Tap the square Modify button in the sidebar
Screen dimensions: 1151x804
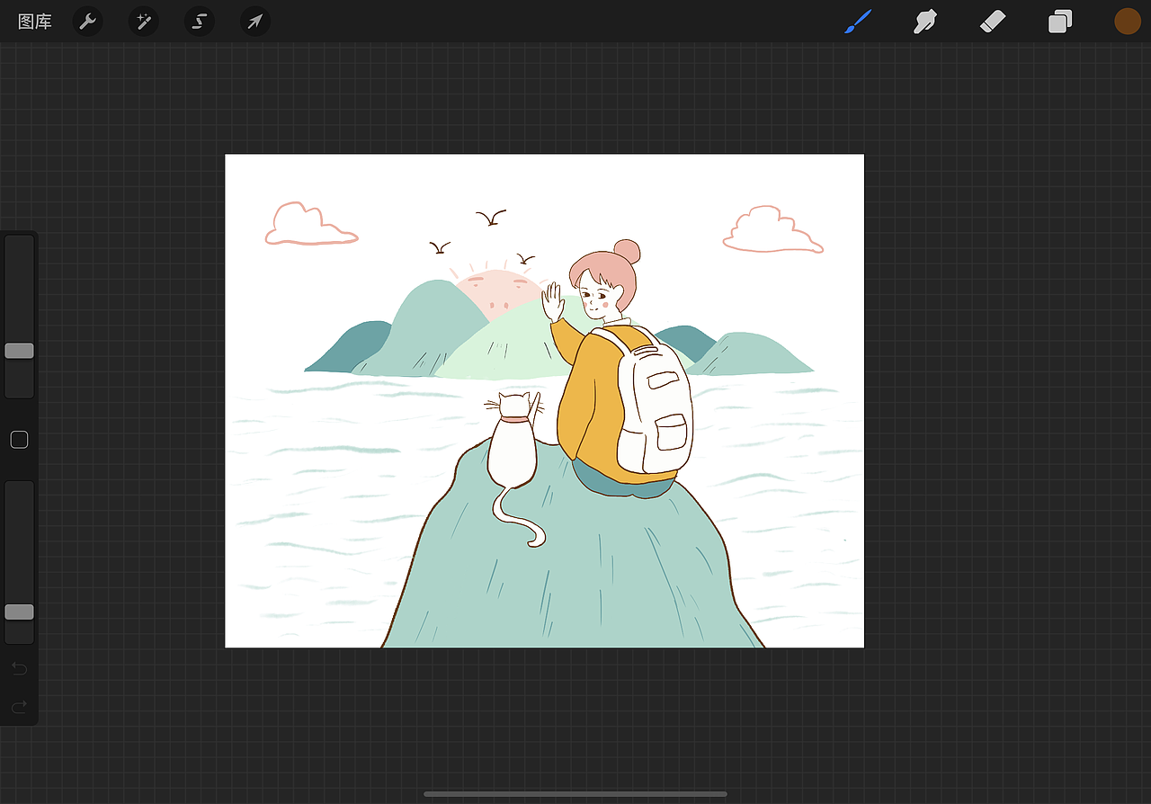pyautogui.click(x=19, y=440)
